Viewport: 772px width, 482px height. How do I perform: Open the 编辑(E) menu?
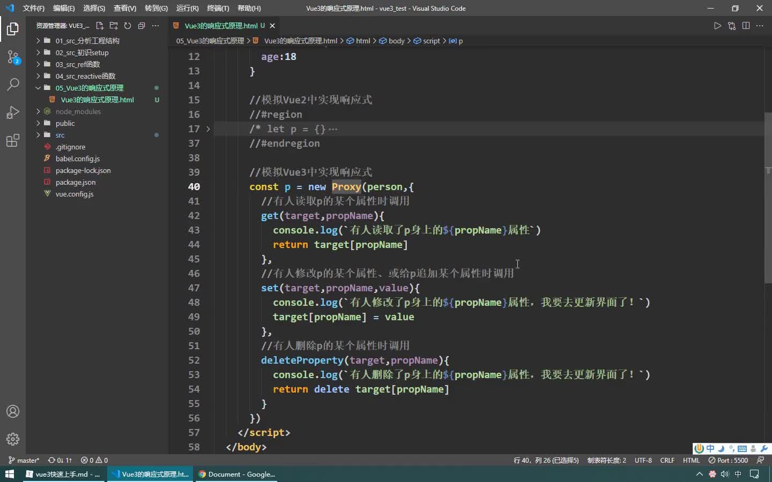(64, 8)
